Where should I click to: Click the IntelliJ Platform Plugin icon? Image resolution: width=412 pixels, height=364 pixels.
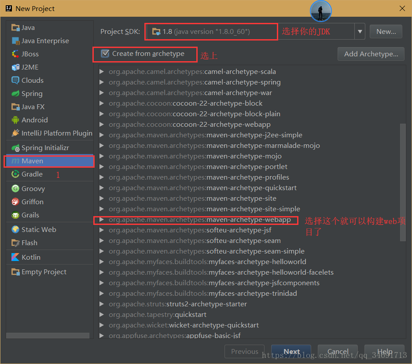(15, 133)
